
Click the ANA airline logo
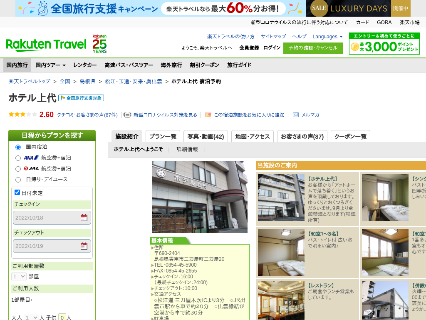31,157
